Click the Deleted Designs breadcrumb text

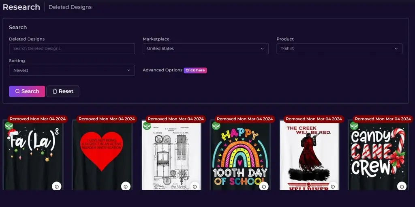point(70,7)
